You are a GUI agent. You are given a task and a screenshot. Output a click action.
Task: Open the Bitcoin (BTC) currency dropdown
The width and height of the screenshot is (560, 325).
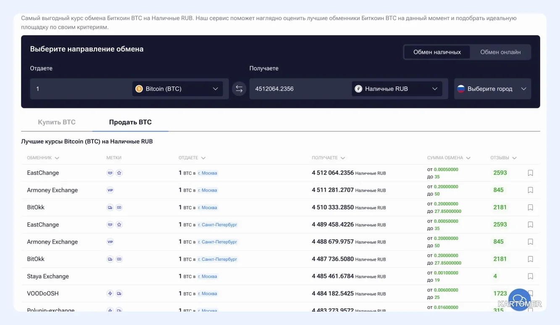[x=178, y=89]
